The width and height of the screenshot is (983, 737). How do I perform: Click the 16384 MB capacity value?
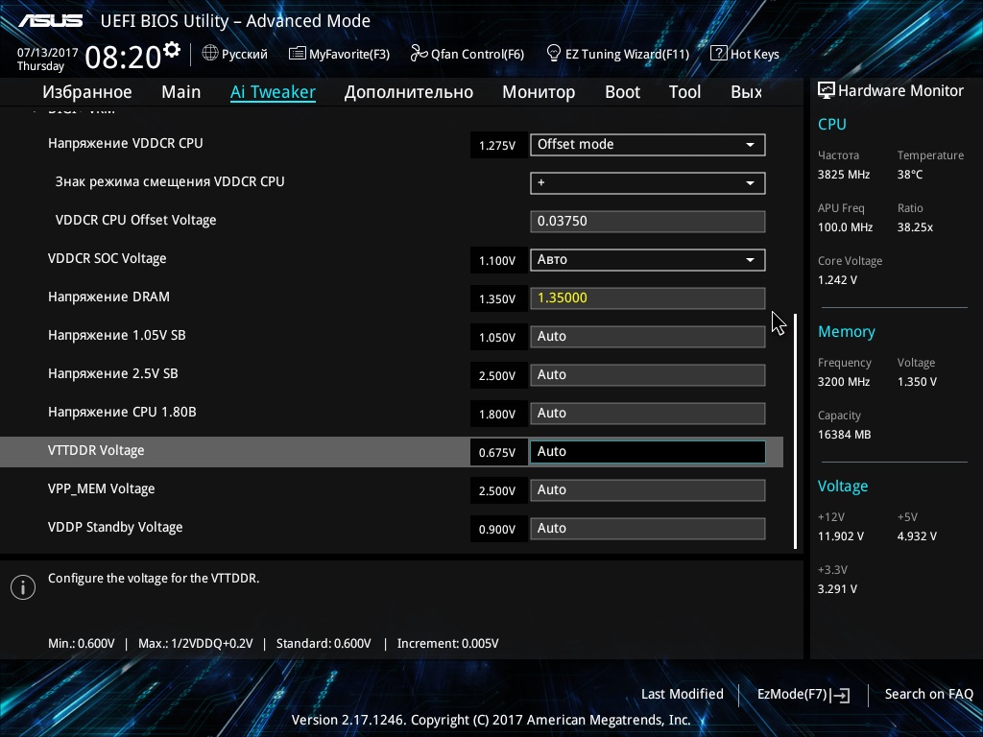point(845,435)
